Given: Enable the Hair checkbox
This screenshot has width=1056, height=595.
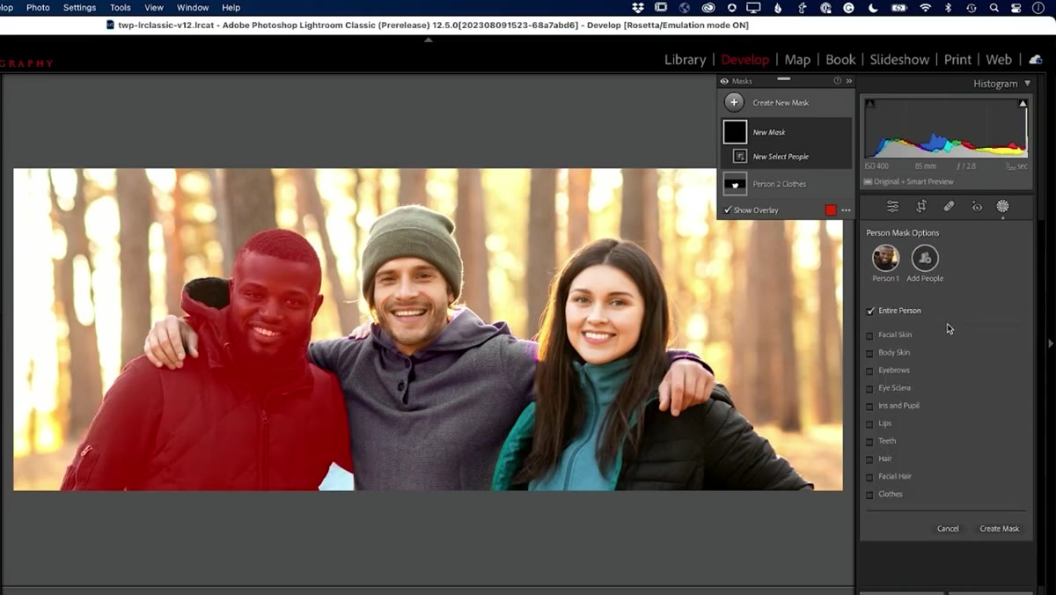Looking at the screenshot, I should 870,459.
